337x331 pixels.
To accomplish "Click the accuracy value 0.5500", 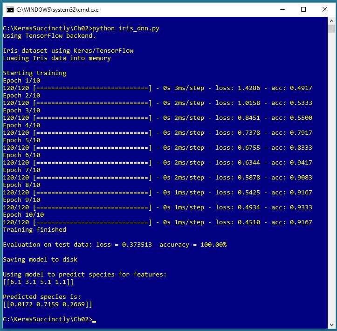I will click(x=301, y=118).
